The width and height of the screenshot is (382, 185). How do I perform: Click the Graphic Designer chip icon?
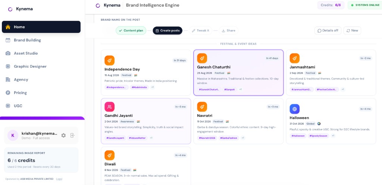point(8,67)
